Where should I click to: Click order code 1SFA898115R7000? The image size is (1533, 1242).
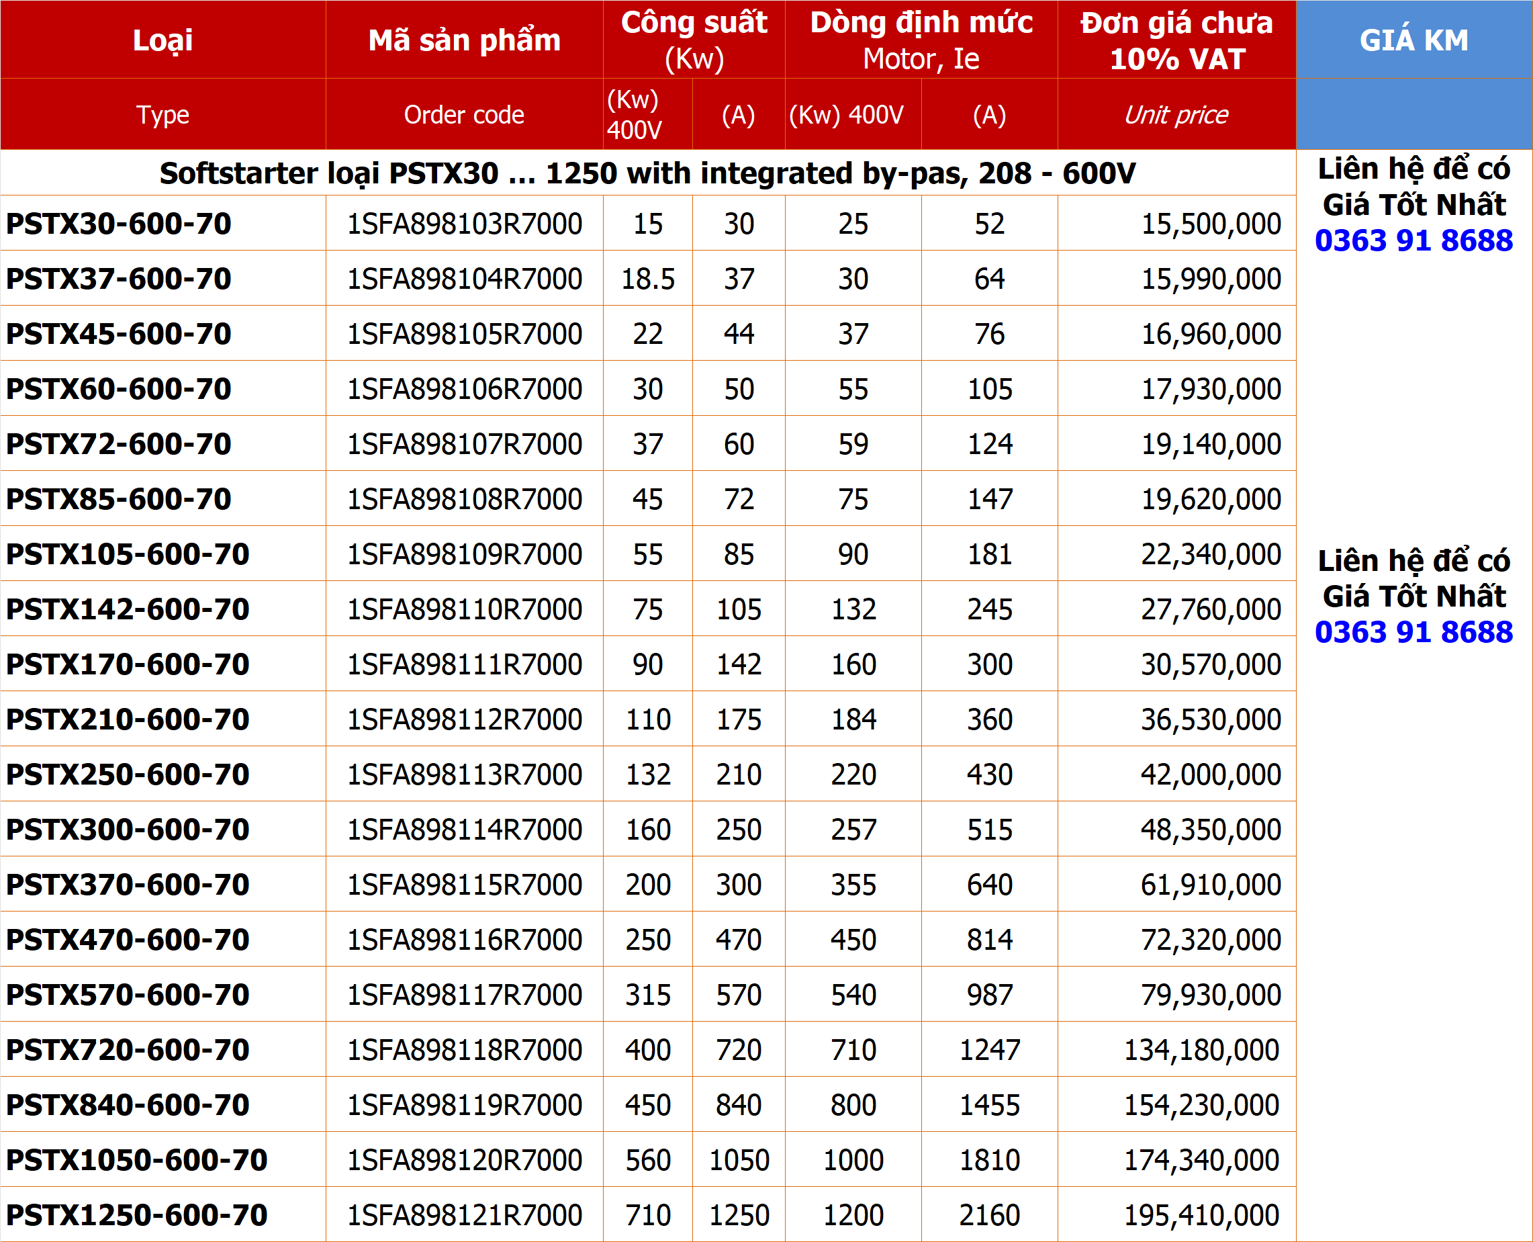pyautogui.click(x=464, y=885)
